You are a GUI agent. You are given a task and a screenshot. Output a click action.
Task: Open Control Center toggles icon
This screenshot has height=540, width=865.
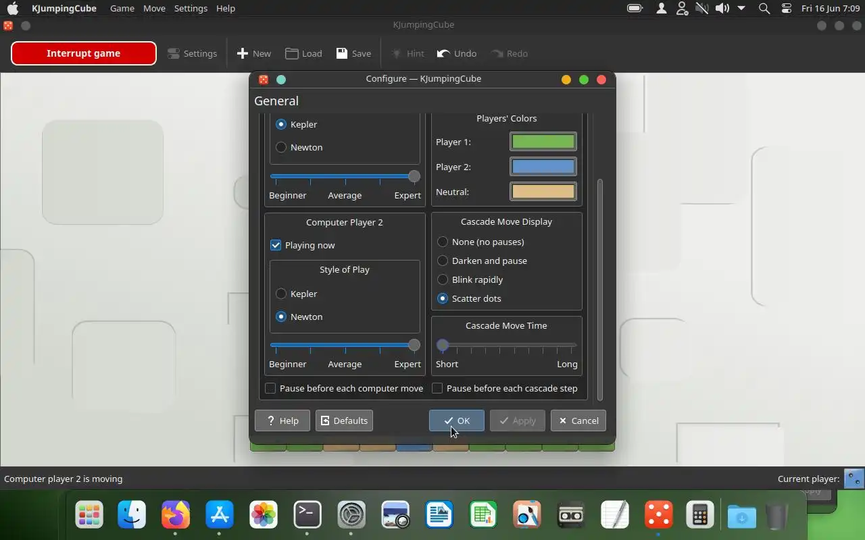786,8
